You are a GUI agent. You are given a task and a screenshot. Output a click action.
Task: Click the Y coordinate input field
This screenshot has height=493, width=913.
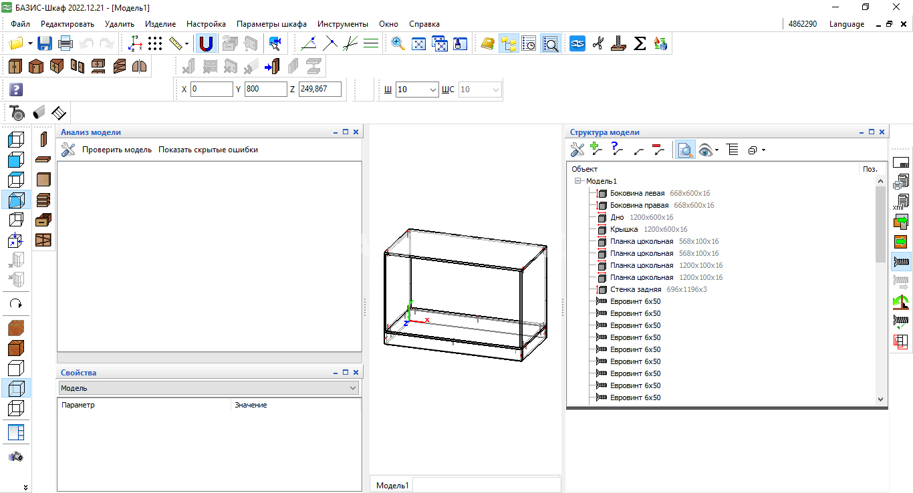[265, 89]
